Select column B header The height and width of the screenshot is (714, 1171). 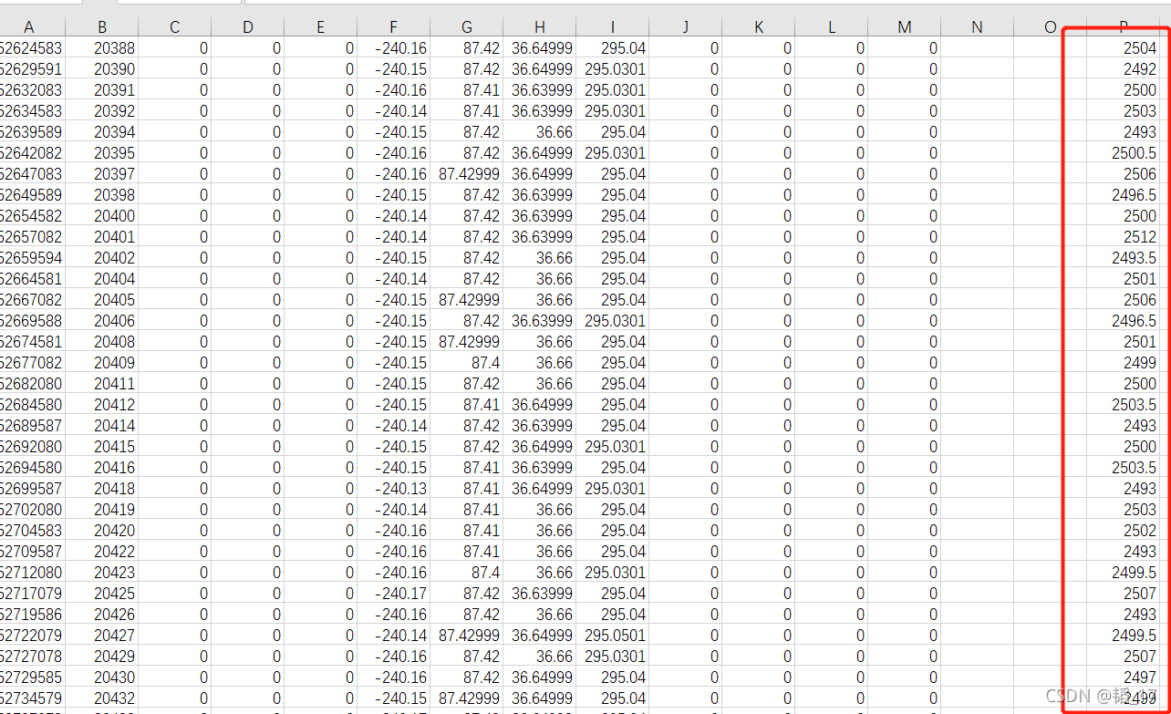[101, 27]
